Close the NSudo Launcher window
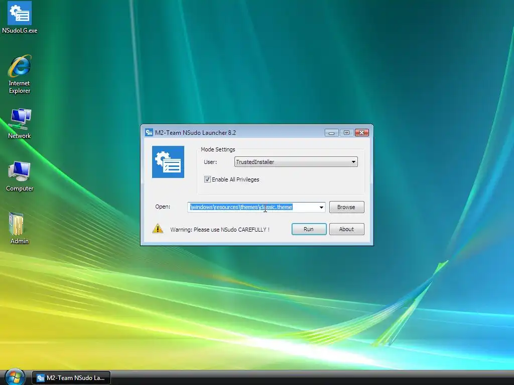Image resolution: width=514 pixels, height=385 pixels. pos(362,132)
